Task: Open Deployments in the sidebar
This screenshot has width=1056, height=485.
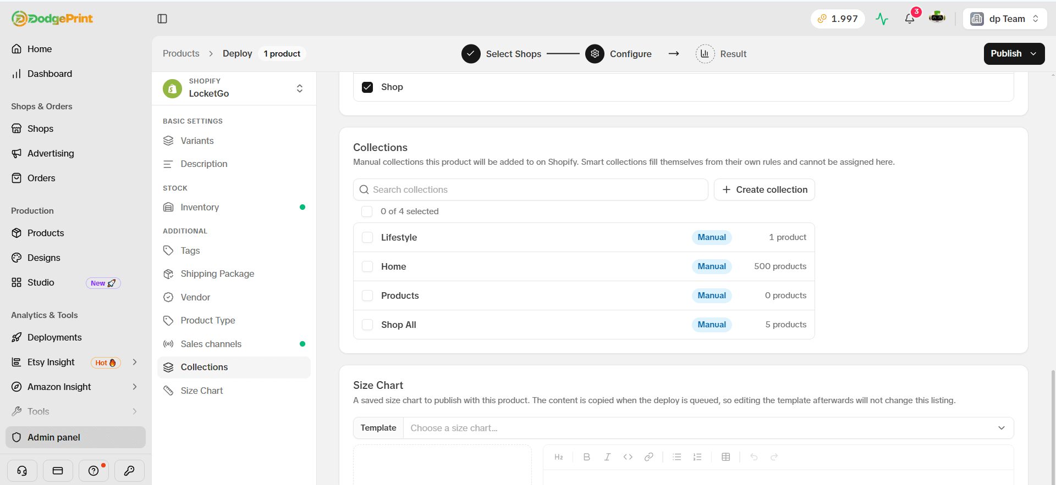Action: [x=75, y=337]
